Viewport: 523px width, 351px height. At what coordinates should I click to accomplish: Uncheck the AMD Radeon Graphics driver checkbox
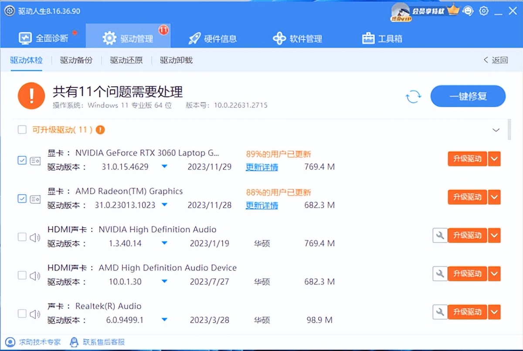coord(22,199)
